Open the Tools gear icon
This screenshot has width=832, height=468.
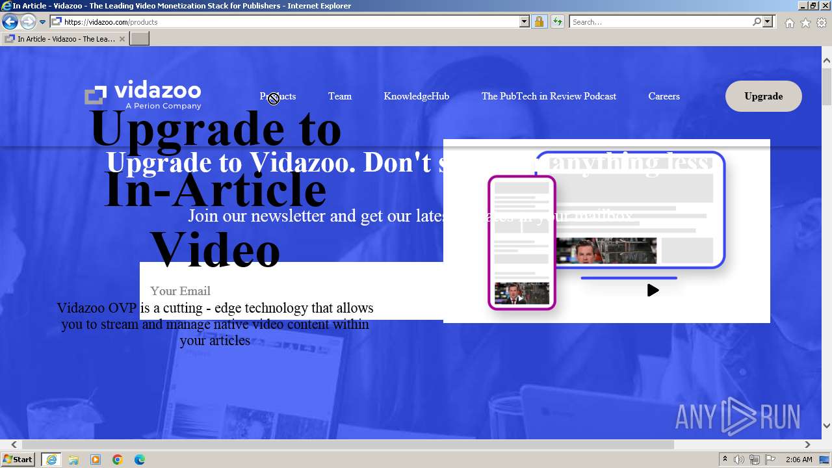822,23
